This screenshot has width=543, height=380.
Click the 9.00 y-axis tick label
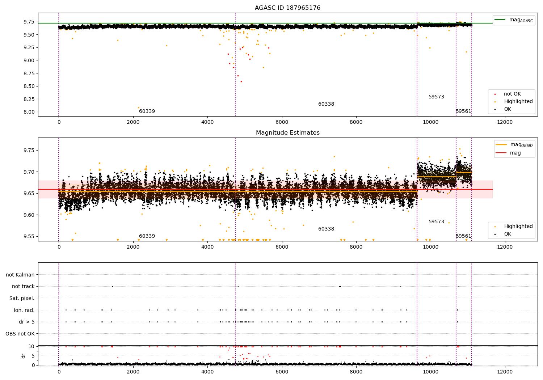(29, 60)
